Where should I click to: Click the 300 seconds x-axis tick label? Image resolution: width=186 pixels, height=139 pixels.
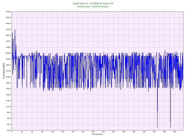click(x=114, y=132)
